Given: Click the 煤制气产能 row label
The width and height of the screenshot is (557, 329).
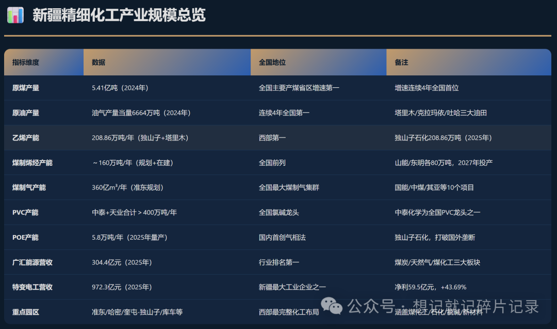Looking at the screenshot, I should (x=29, y=187).
